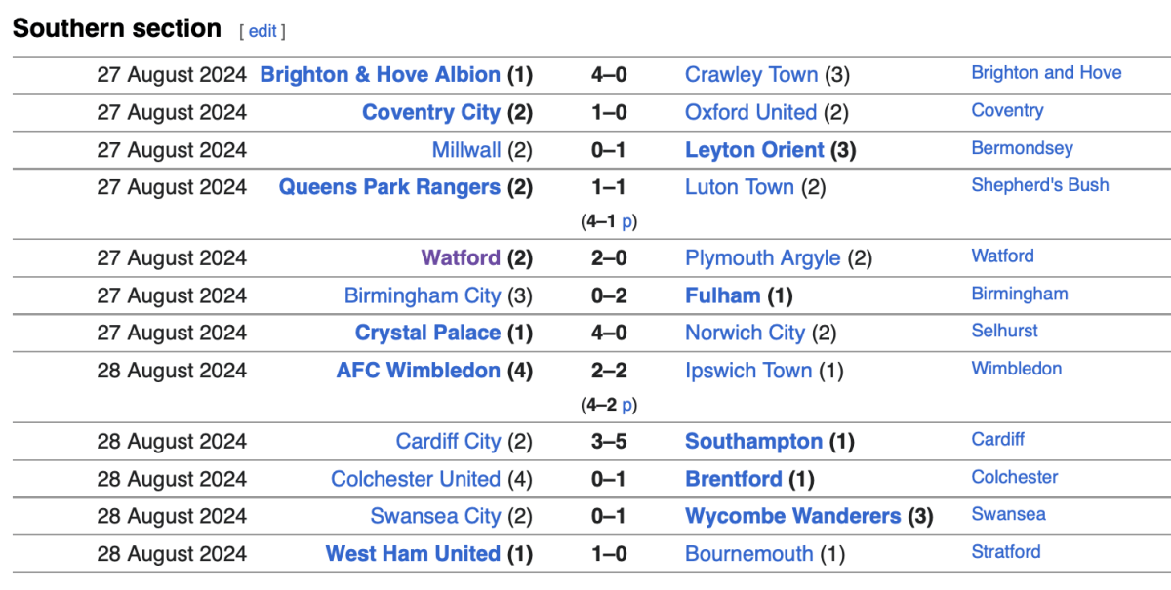This screenshot has height=590, width=1171.
Task: Follow the Oxford United link
Action: tap(750, 113)
